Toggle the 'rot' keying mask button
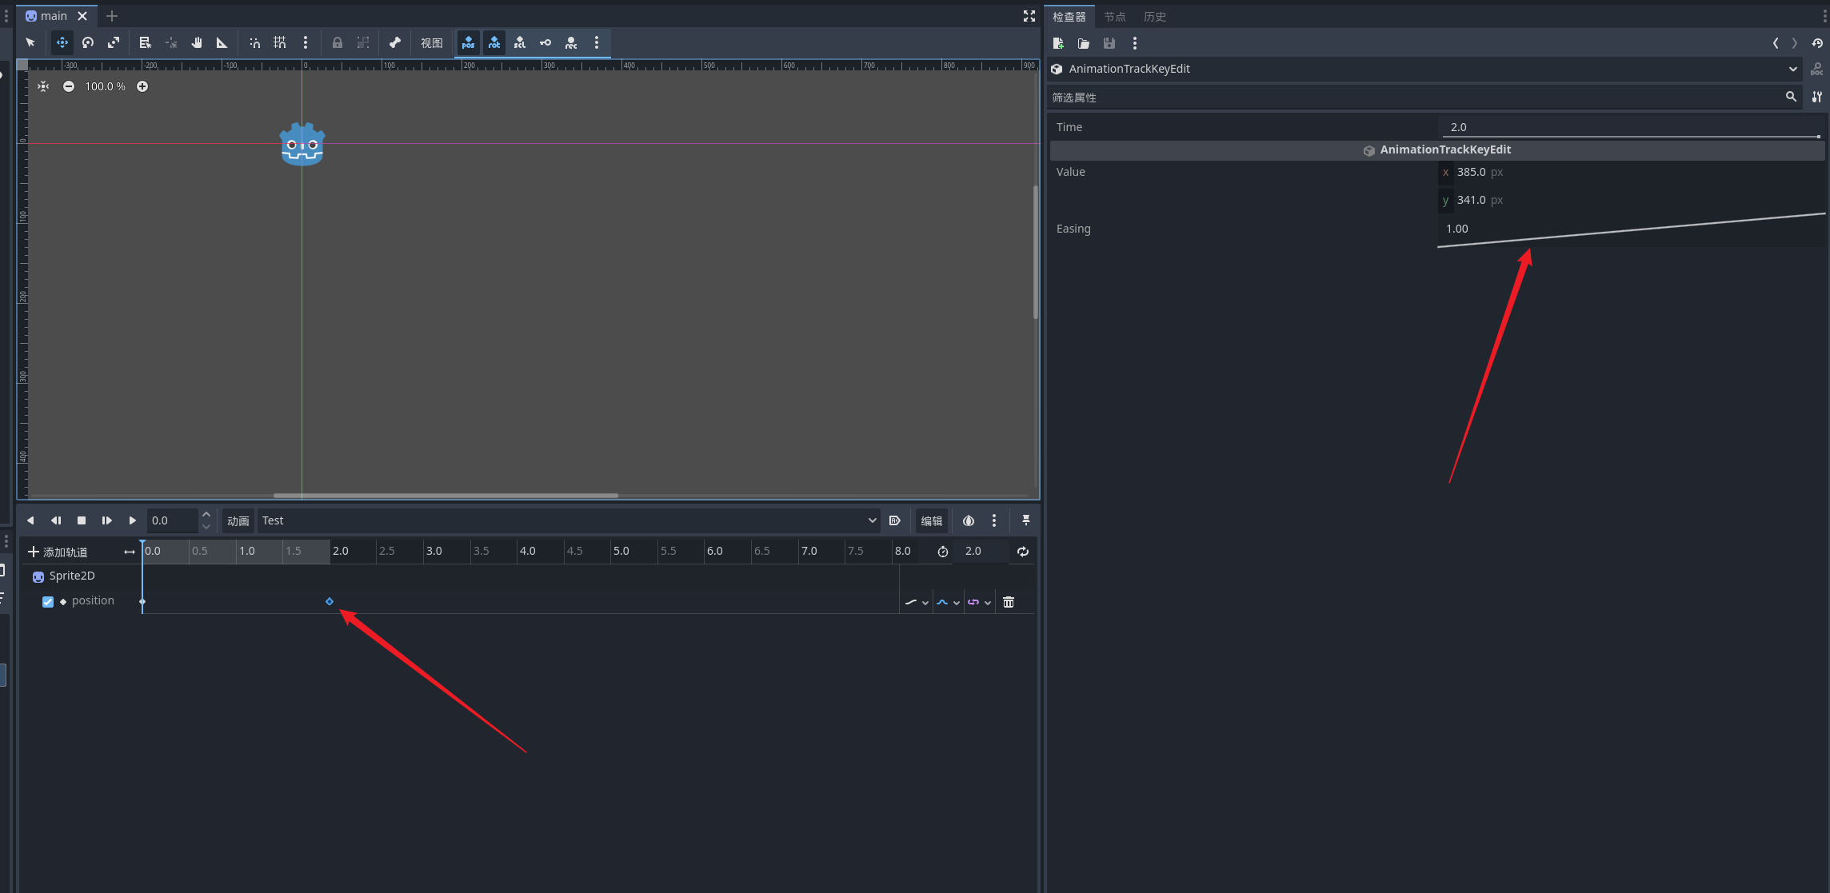 (x=494, y=42)
